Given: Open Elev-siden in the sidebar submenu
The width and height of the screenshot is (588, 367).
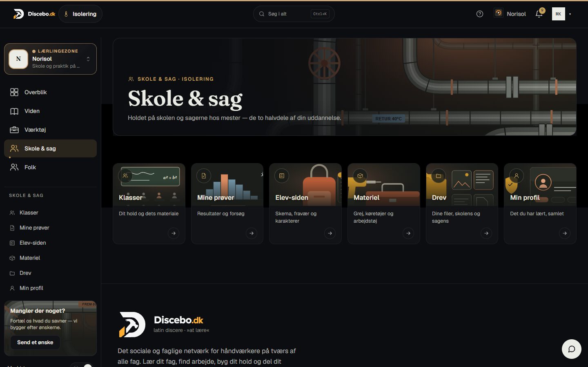Looking at the screenshot, I should (x=50, y=243).
